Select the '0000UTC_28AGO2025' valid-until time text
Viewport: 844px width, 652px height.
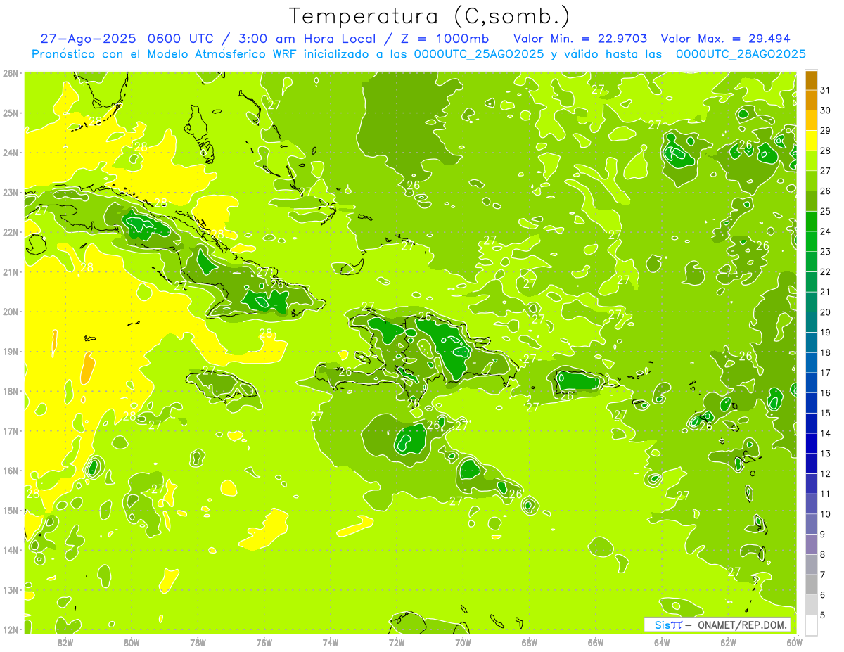click(x=741, y=54)
